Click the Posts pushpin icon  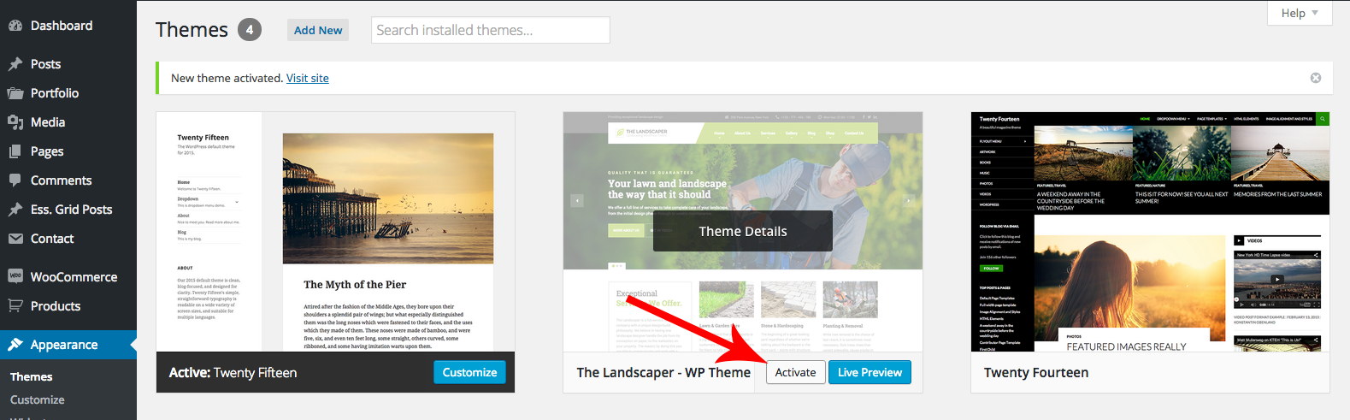(15, 64)
